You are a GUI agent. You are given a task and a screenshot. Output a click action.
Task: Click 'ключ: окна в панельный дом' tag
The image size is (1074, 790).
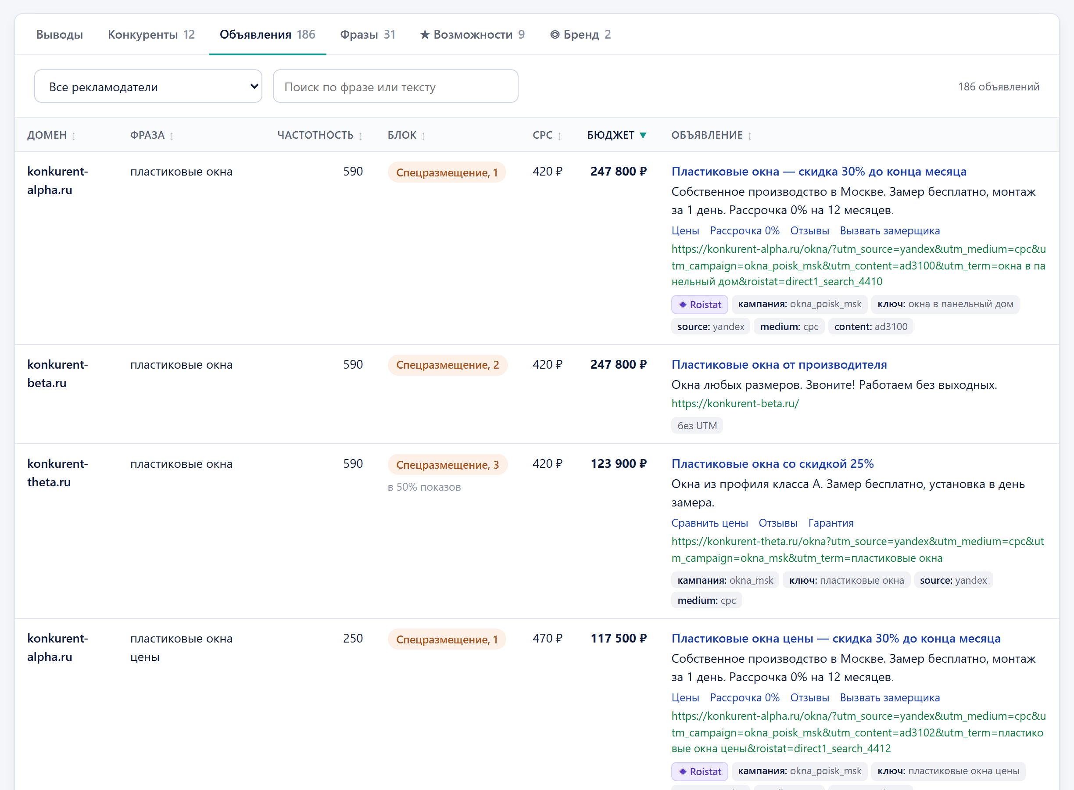coord(945,304)
